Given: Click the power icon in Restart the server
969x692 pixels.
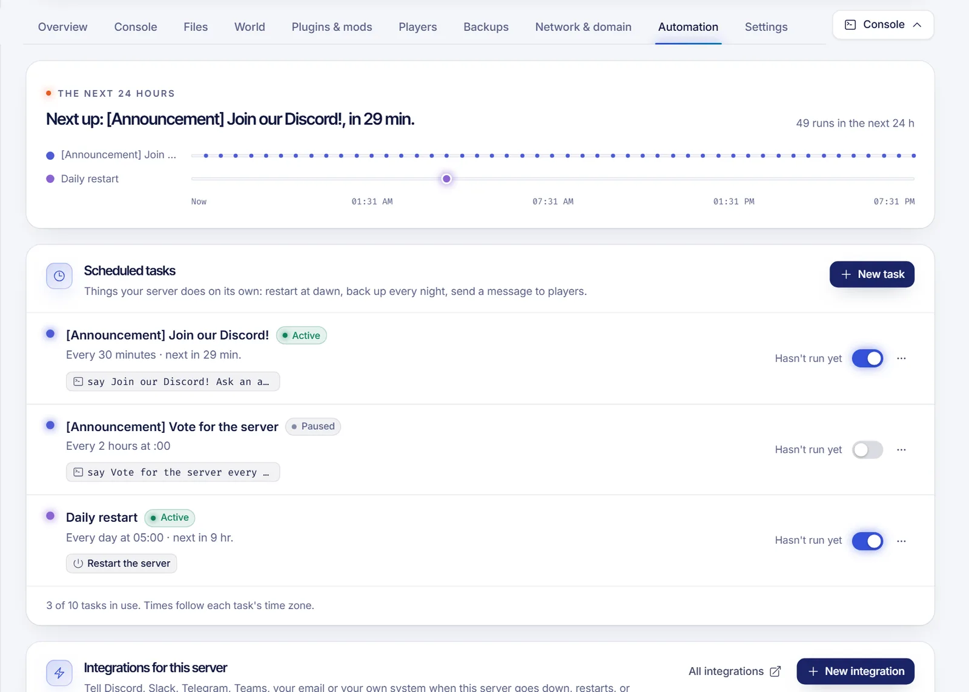Looking at the screenshot, I should click(x=78, y=564).
